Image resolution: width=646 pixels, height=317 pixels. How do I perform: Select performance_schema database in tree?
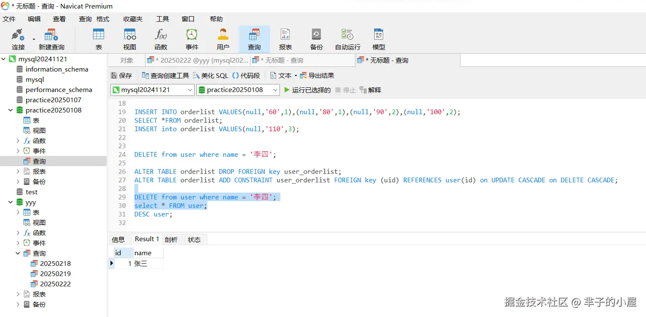tap(59, 90)
